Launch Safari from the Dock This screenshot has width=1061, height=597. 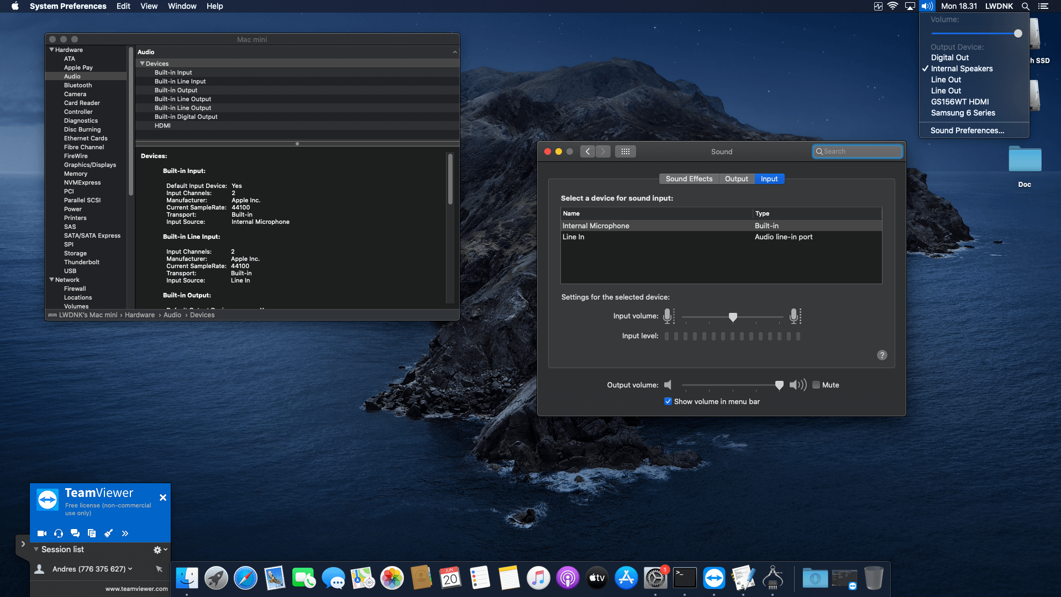tap(245, 578)
